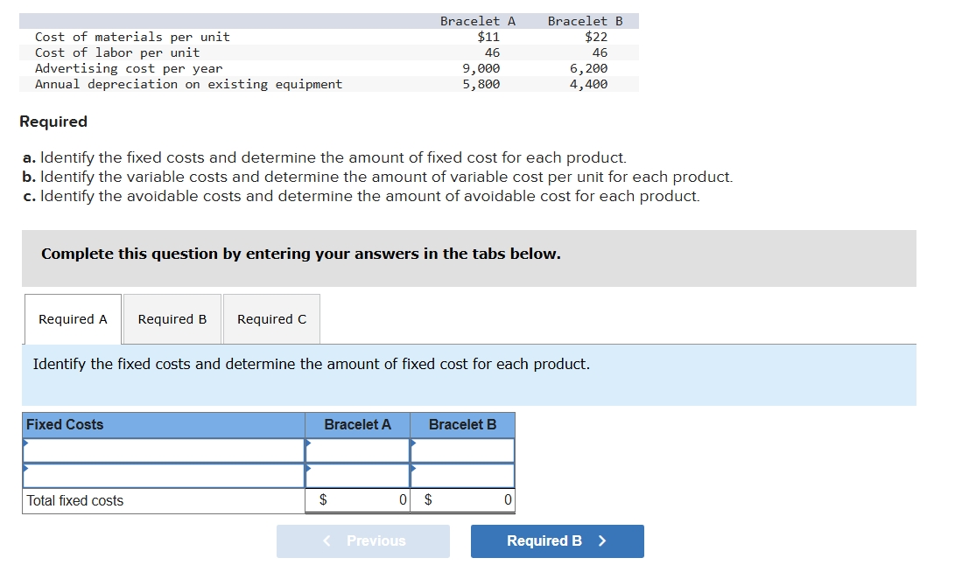Image resolution: width=969 pixels, height=572 pixels.
Task: Click the Previous button
Action: pos(363,541)
